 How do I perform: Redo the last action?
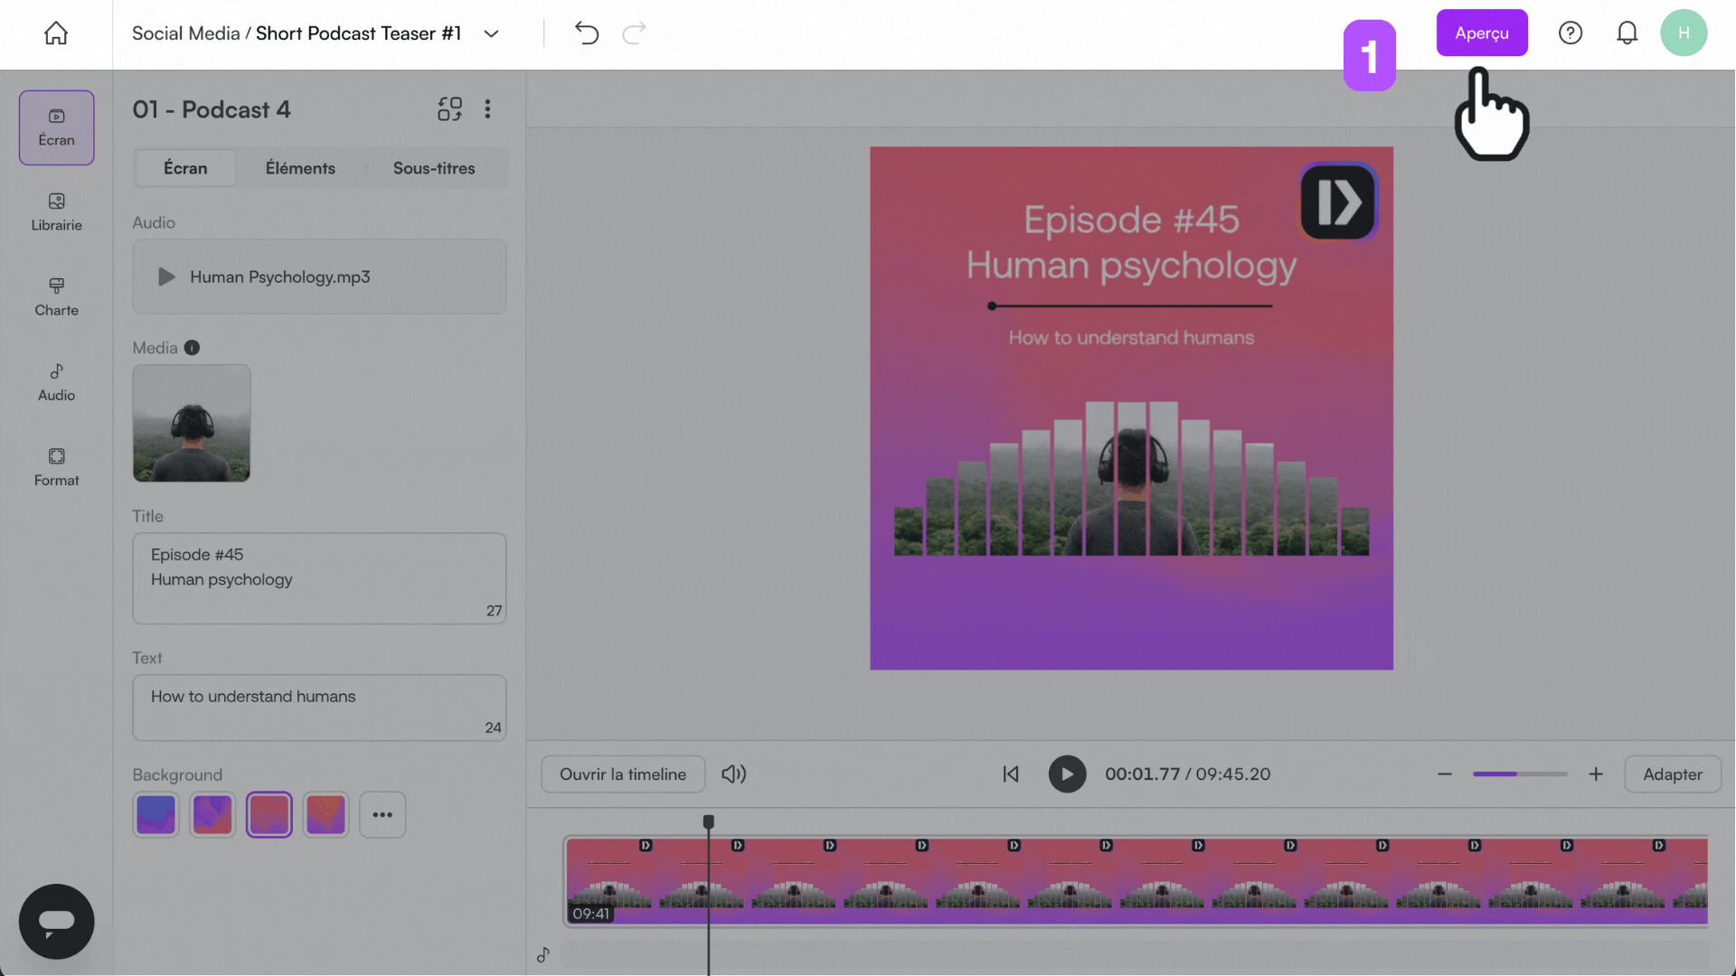point(634,33)
